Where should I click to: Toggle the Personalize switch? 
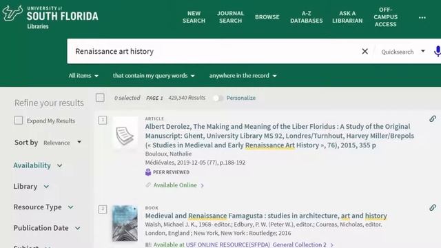(x=218, y=98)
